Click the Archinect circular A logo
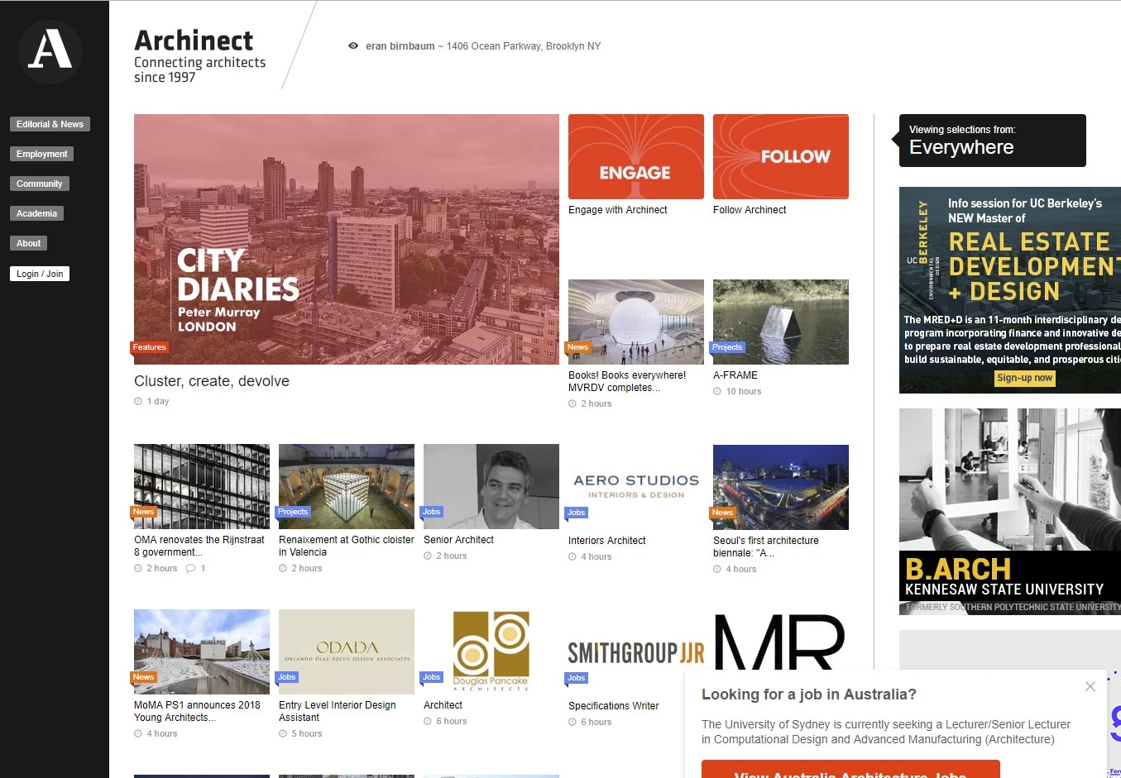This screenshot has width=1121, height=778. [50, 52]
